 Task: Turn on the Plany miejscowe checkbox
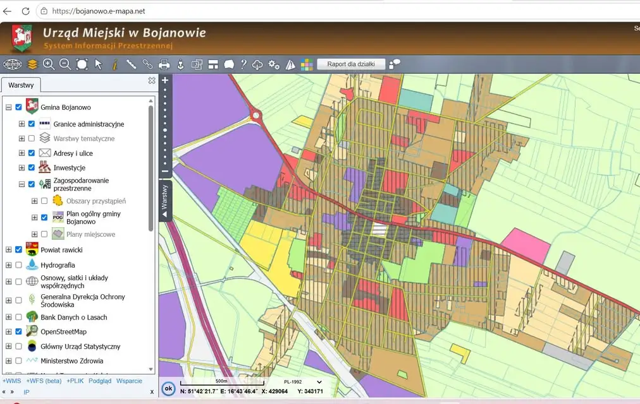(x=44, y=234)
